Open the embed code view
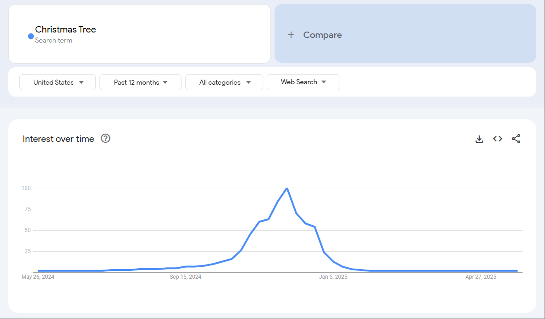The image size is (545, 319). point(497,139)
